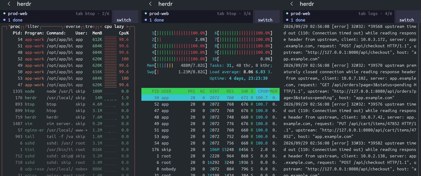The image size is (421, 176).
Task: Go back using chevron in logs pane
Action: tap(292, 4)
